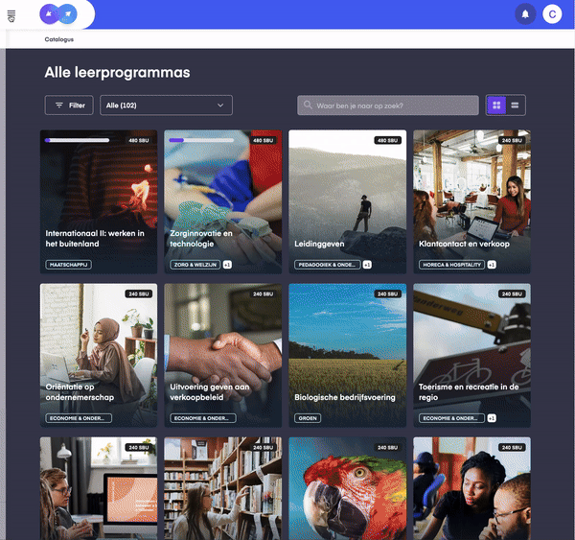575x540 pixels.
Task: Click the dropdown chevron arrow
Action: [220, 106]
